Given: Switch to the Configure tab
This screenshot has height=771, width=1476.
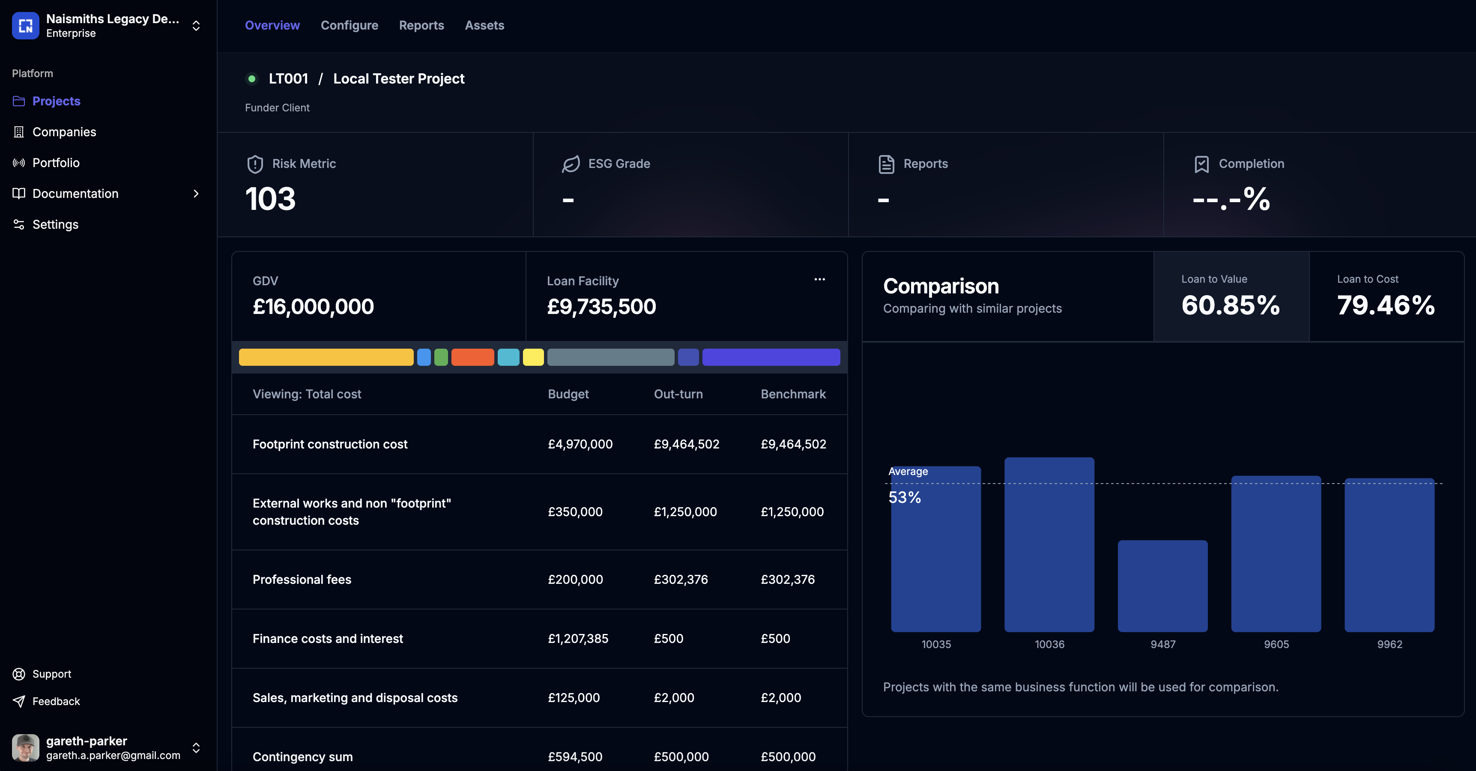Looking at the screenshot, I should (349, 25).
